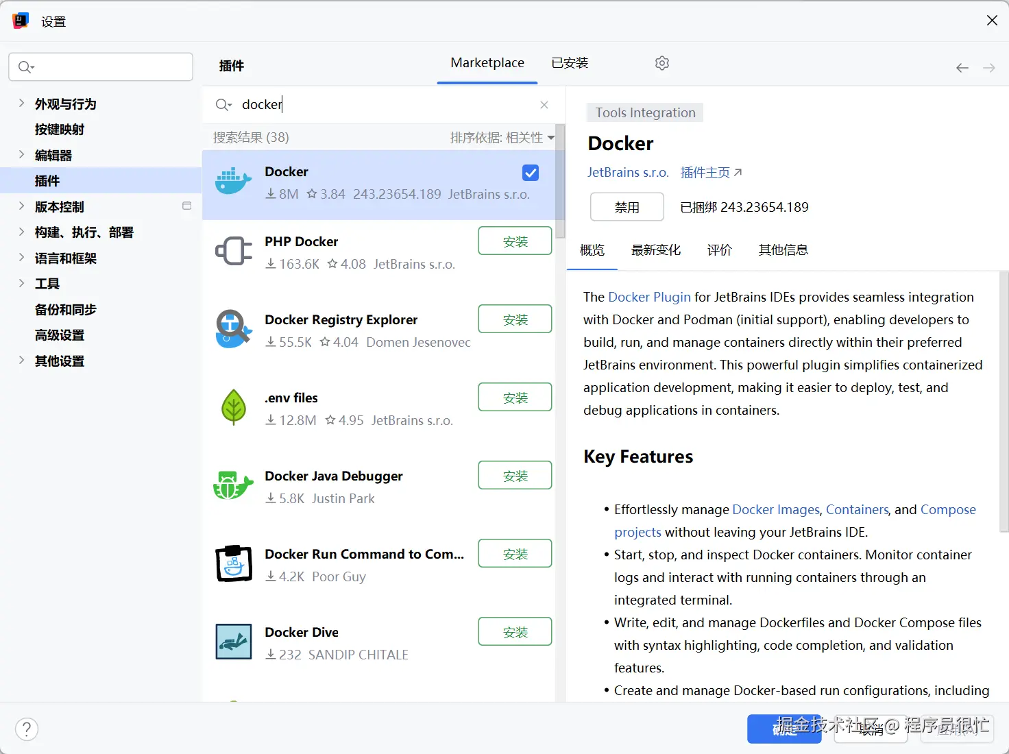This screenshot has width=1009, height=754.
Task: Open the 最新变化 tab
Action: click(x=655, y=250)
